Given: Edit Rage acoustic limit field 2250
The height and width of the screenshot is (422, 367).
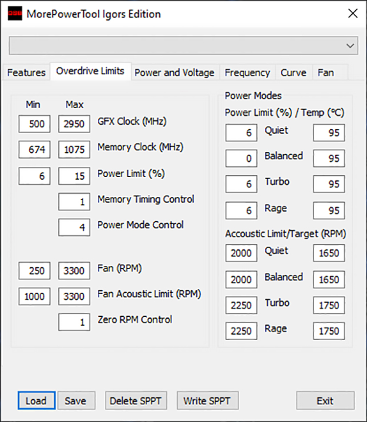Looking at the screenshot, I should pyautogui.click(x=241, y=331).
